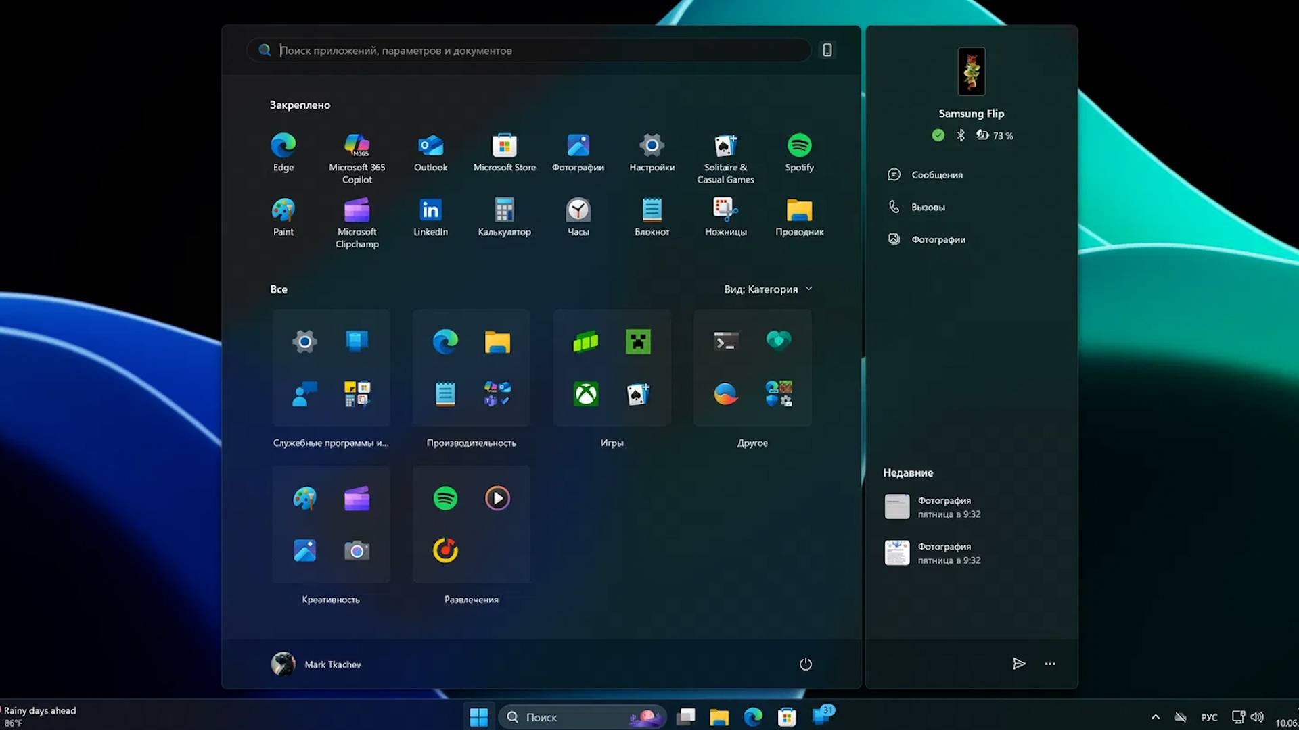
Task: Open Вызовы in phone panel
Action: click(928, 208)
